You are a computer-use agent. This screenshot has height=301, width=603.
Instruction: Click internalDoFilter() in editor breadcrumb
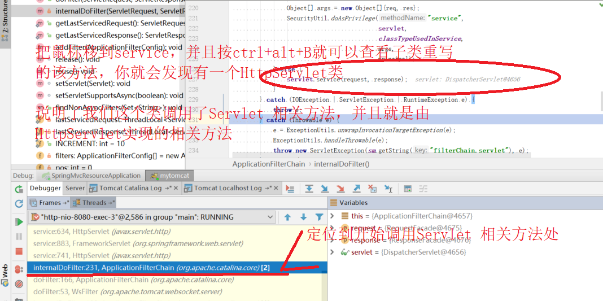coord(342,164)
